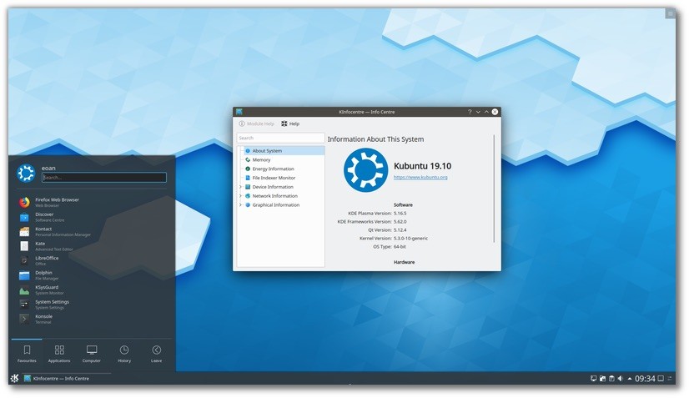The height and width of the screenshot is (398, 689).
Task: Click the Energy Information module icon
Action: pos(248,169)
